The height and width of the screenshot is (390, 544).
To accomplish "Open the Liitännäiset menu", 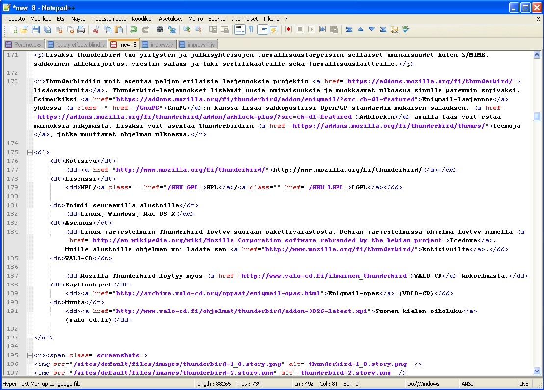I will click(244, 19).
